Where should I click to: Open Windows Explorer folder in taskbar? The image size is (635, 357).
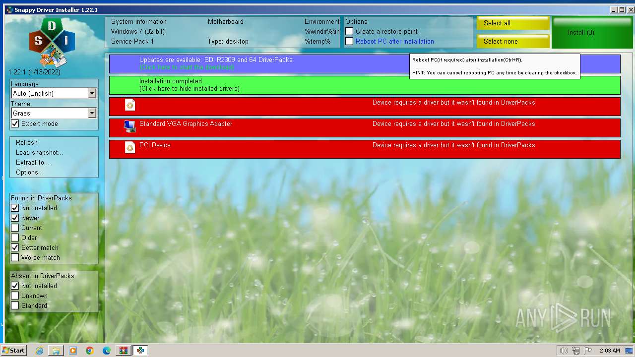click(56, 351)
